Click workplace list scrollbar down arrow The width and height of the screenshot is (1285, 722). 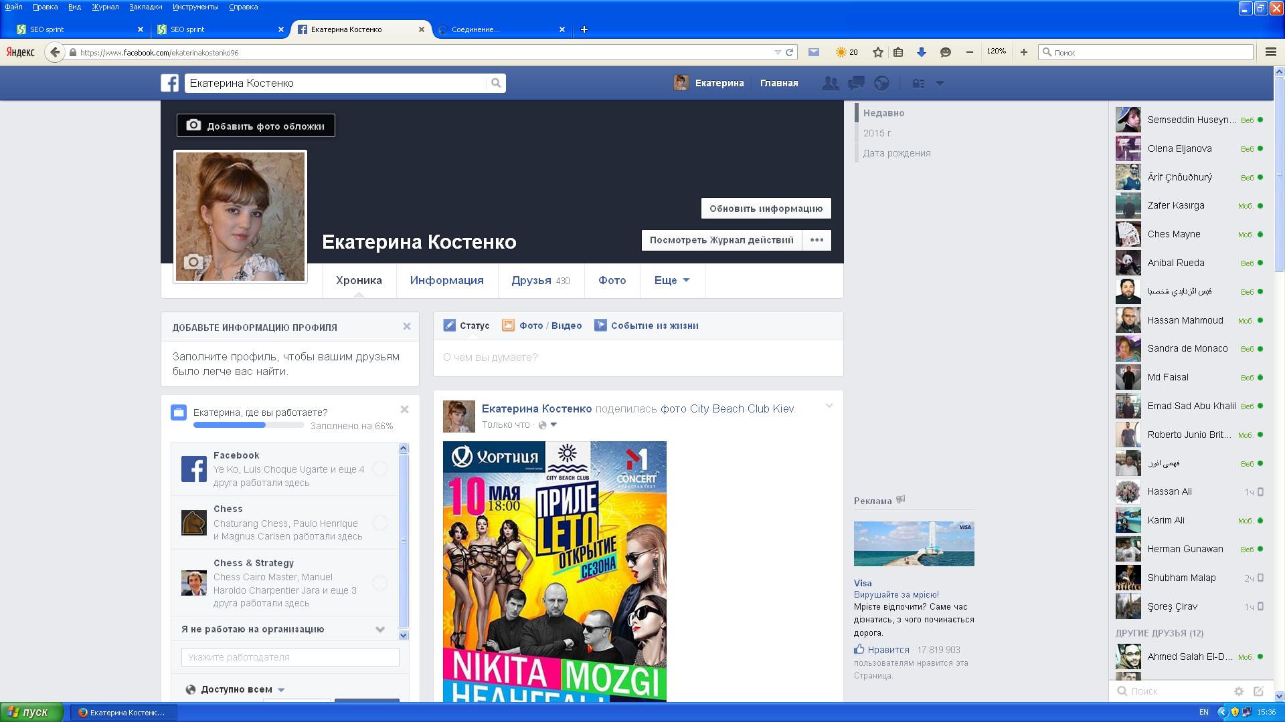pos(403,634)
